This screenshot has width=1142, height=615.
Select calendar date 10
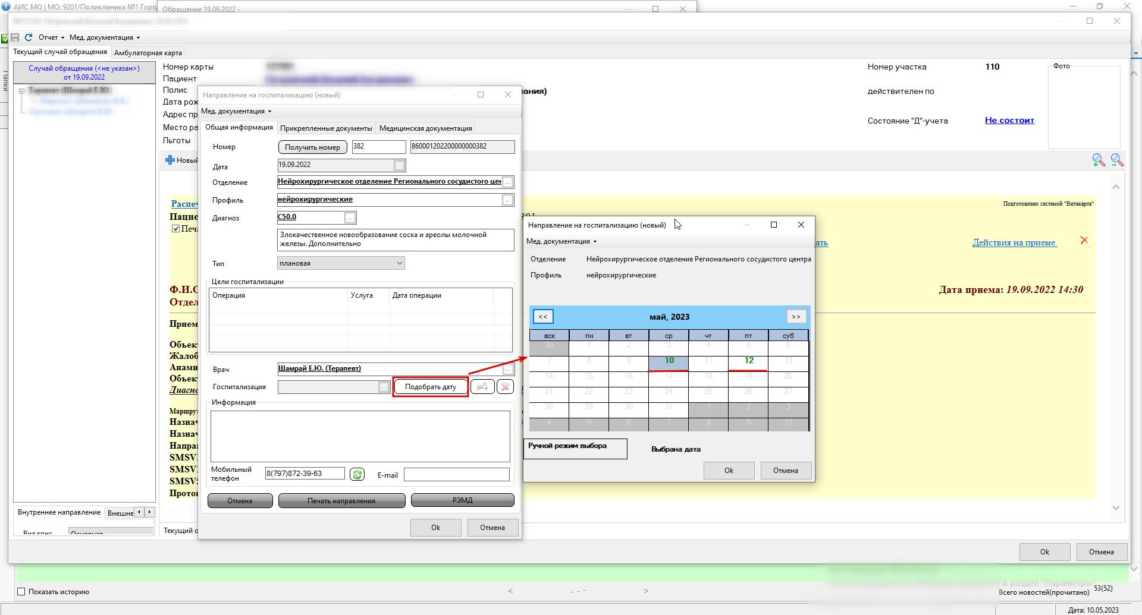[x=669, y=363]
